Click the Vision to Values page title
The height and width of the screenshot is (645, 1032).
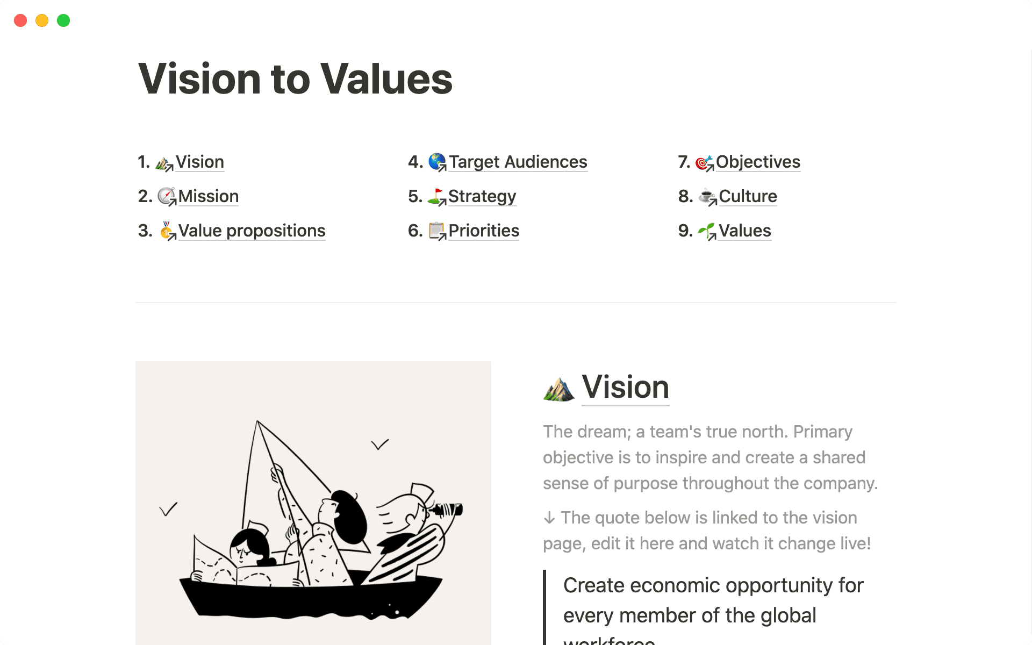click(295, 79)
